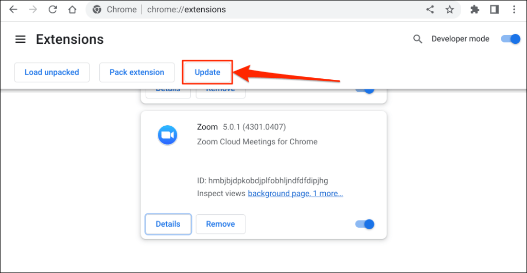Disable the Zoom extension toggle
The height and width of the screenshot is (273, 527).
tap(365, 224)
